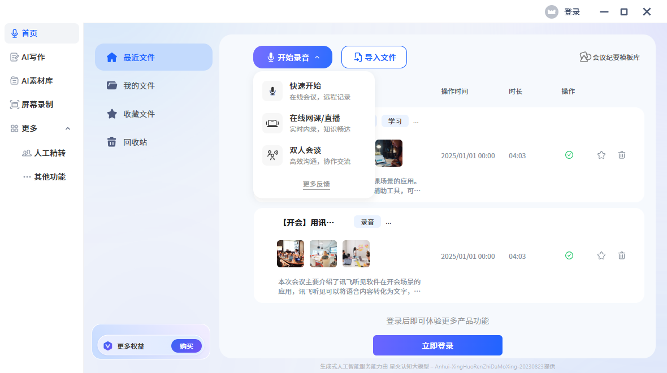Delete the 【开会】用讯 recording via trash icon
This screenshot has width=667, height=373.
pyautogui.click(x=621, y=255)
